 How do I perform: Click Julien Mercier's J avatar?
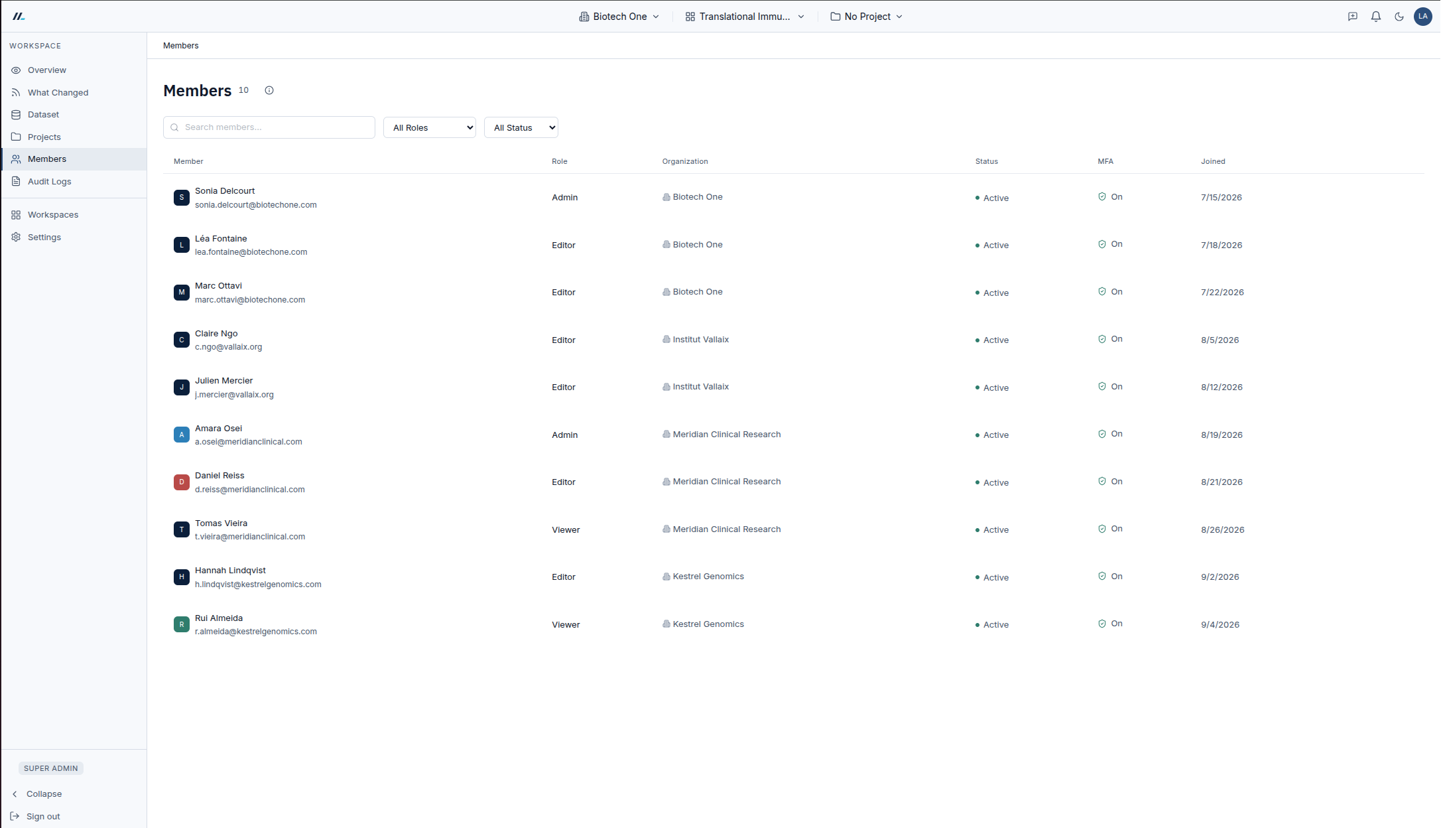coord(182,387)
